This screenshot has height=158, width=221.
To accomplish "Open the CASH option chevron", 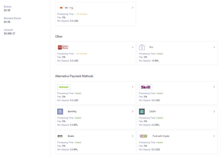I will [x=214, y=111].
